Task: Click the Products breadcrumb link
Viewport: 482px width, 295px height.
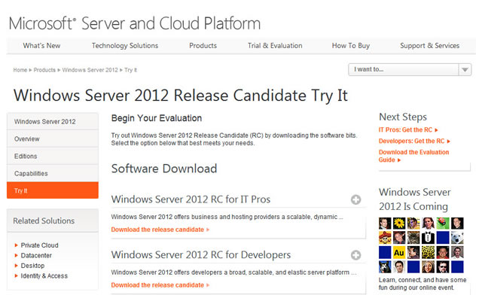Action: click(44, 70)
